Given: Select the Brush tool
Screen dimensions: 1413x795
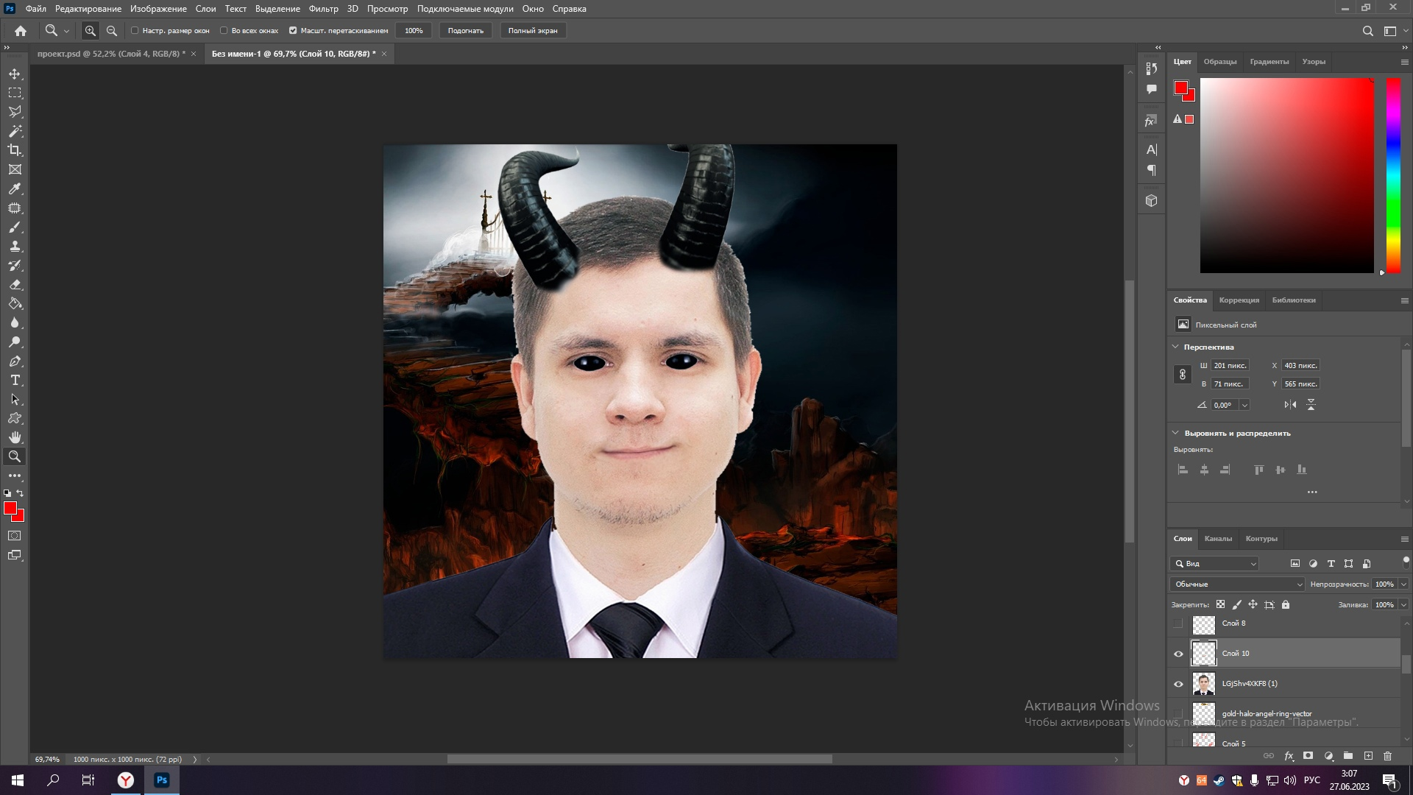Looking at the screenshot, I should 15,227.
